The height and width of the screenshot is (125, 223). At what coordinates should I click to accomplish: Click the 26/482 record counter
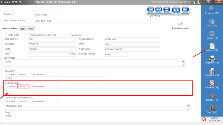click(155, 16)
